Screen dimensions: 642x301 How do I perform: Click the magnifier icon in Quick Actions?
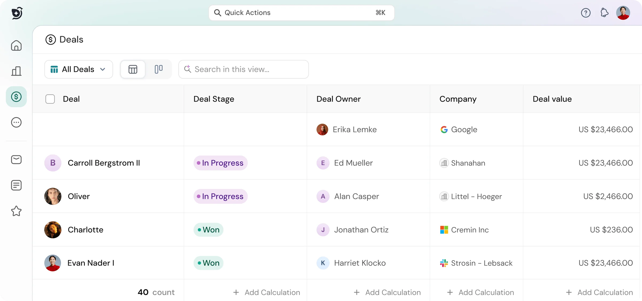coord(217,13)
